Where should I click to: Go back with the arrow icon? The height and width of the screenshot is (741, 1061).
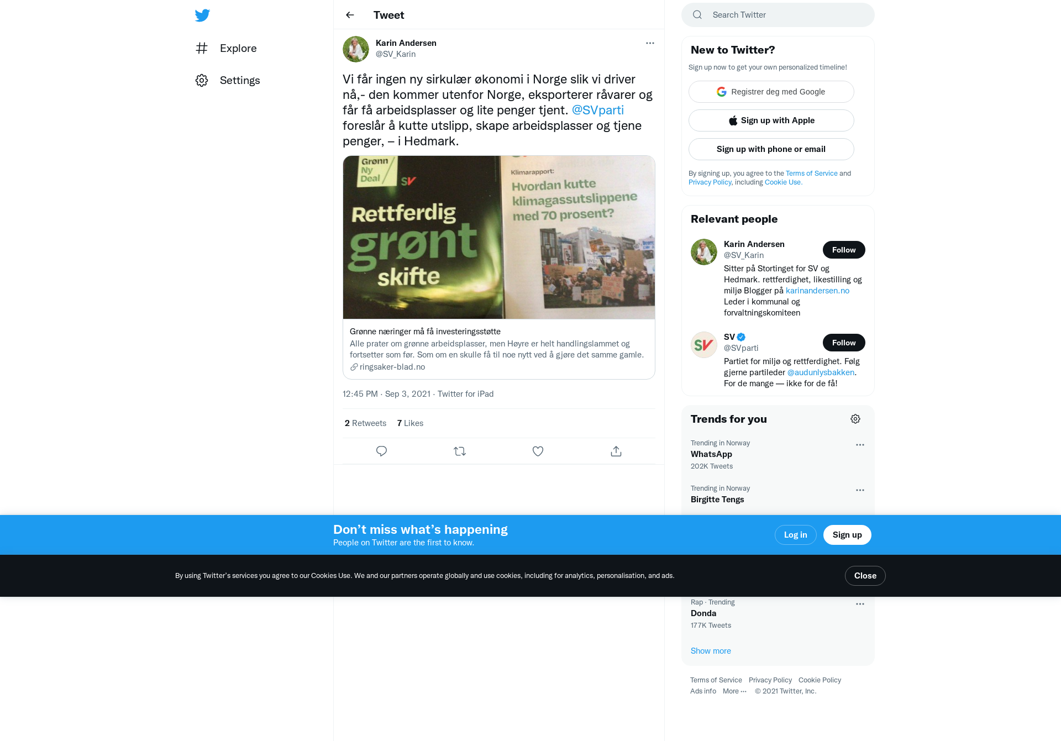pyautogui.click(x=350, y=15)
